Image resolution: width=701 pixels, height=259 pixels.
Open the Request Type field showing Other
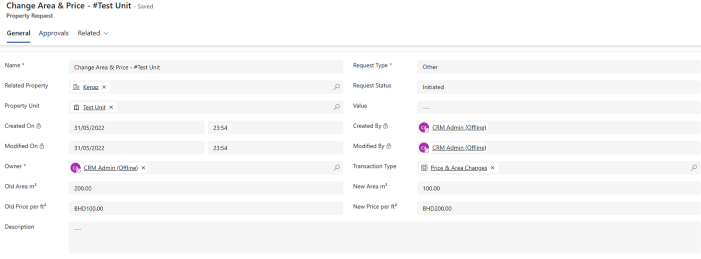click(x=558, y=67)
